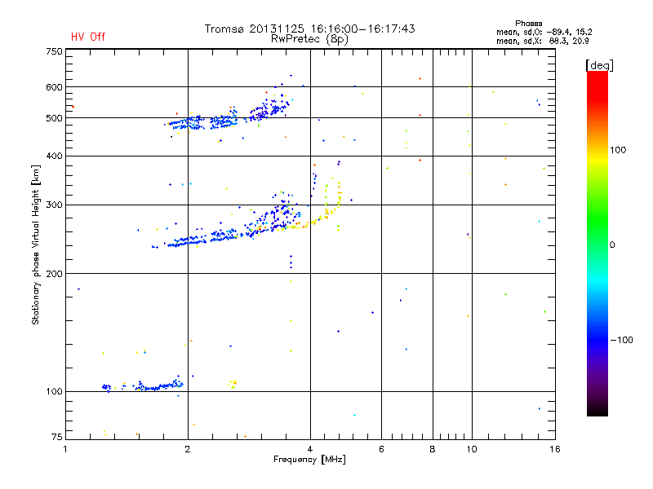Click the y-axis '100' tick label
This screenshot has width=653, height=489.
click(54, 392)
